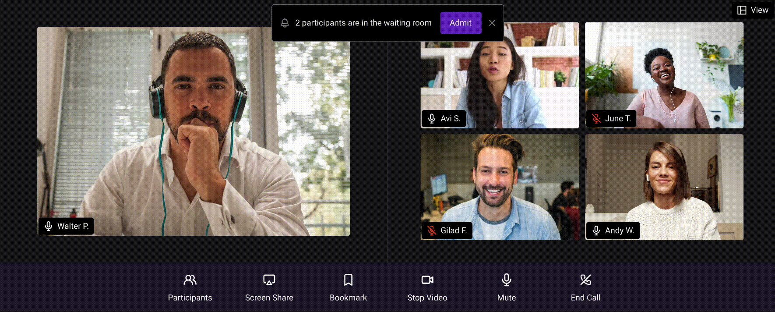
Task: Click Walter P.'s microphone icon
Action: point(49,226)
